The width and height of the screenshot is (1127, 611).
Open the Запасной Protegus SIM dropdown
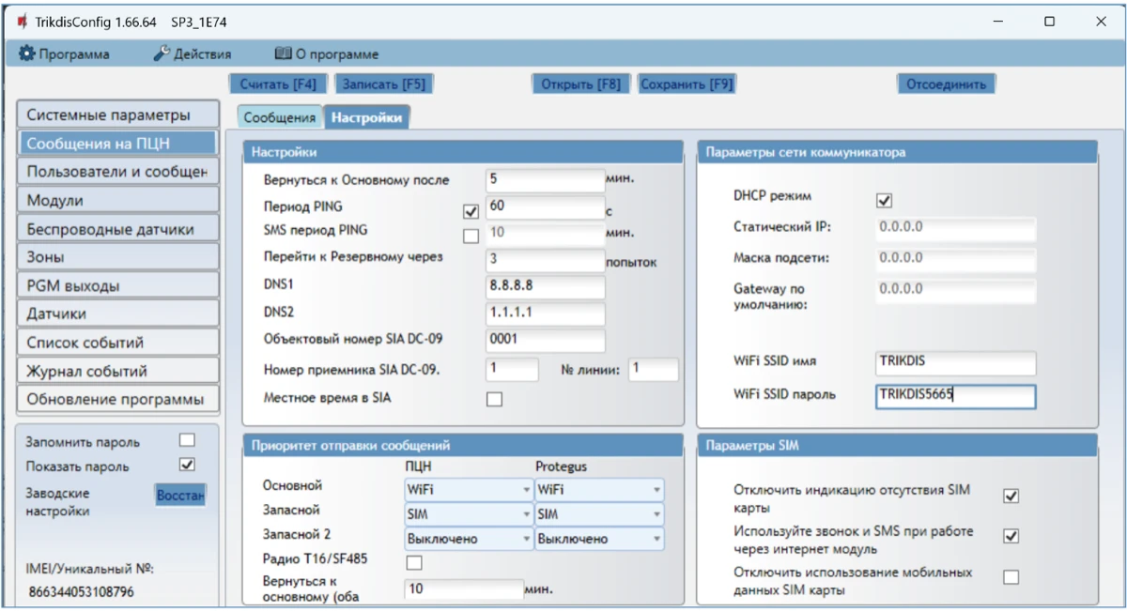599,514
